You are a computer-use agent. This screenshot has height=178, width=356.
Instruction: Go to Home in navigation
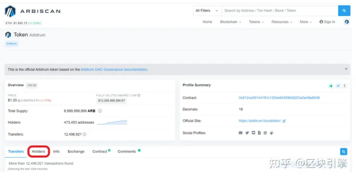pos(207,22)
